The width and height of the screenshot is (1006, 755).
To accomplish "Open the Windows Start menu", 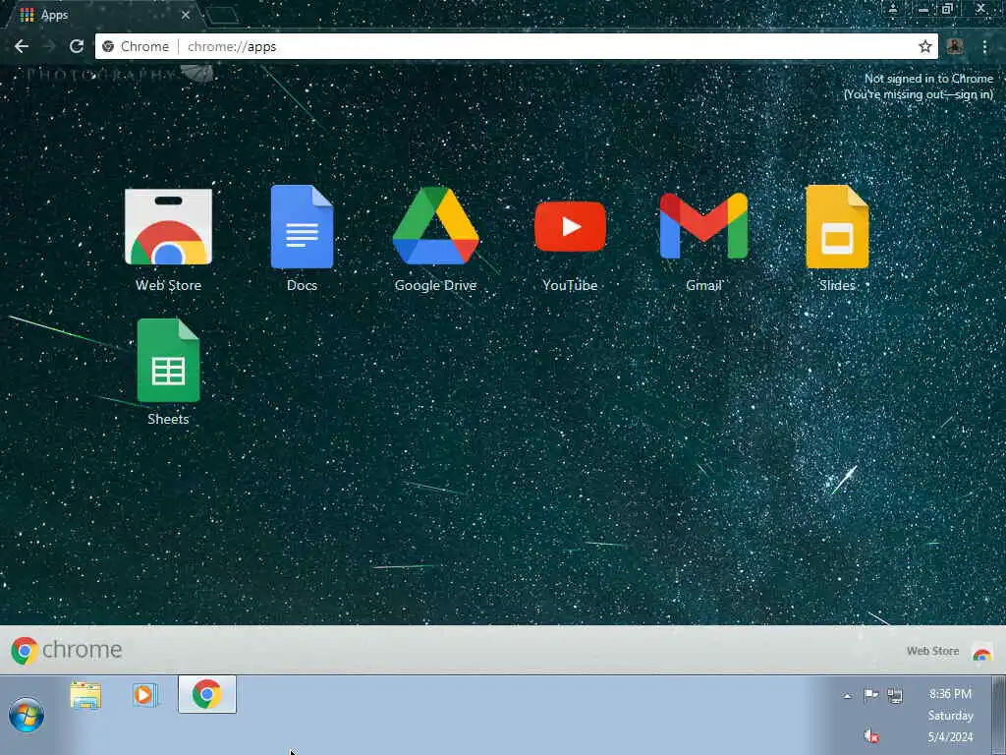I will coord(27,716).
